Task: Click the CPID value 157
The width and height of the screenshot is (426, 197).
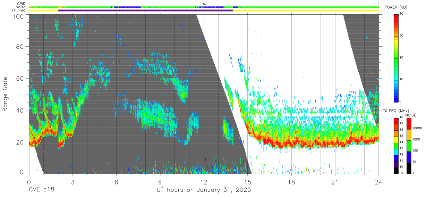Action: click(x=204, y=4)
